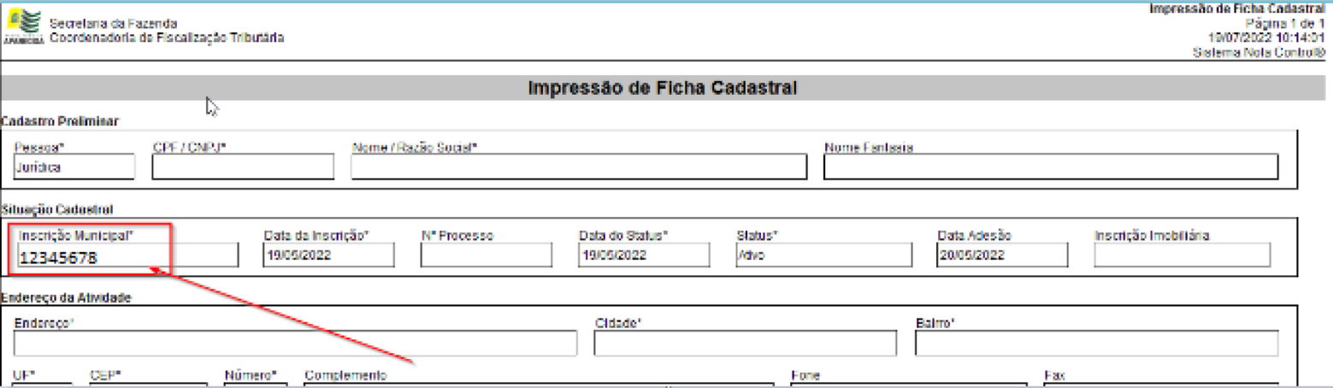The width and height of the screenshot is (1333, 388).
Task: Click the Número field at the bottom
Action: coord(256,385)
